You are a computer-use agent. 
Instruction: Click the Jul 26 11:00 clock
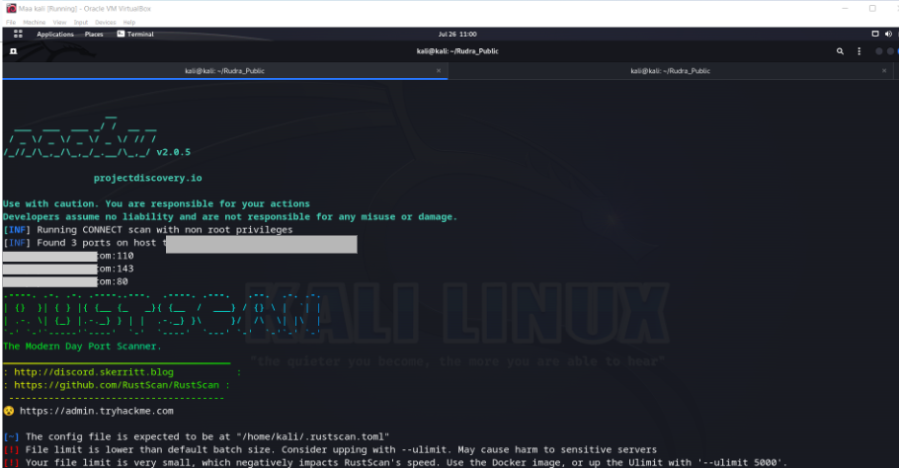point(457,35)
